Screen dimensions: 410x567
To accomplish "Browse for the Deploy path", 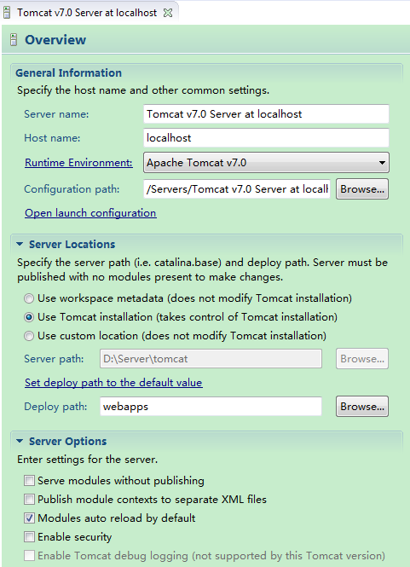I will click(362, 406).
